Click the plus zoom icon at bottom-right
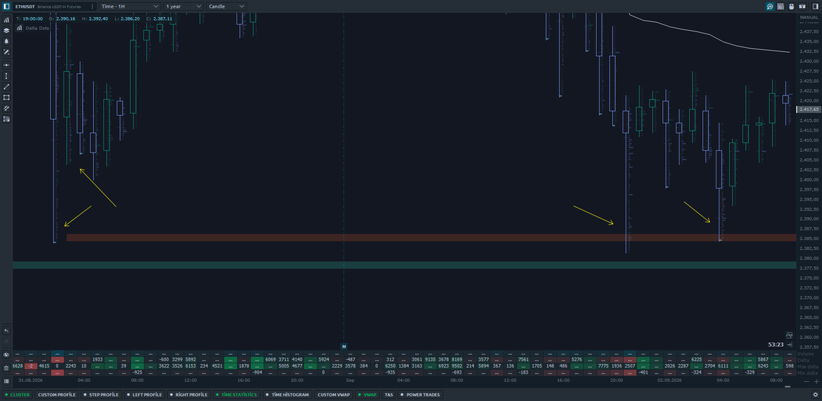 point(816,380)
